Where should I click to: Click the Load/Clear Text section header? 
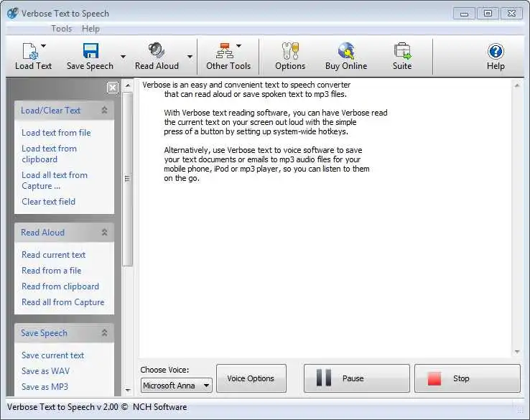(64, 111)
